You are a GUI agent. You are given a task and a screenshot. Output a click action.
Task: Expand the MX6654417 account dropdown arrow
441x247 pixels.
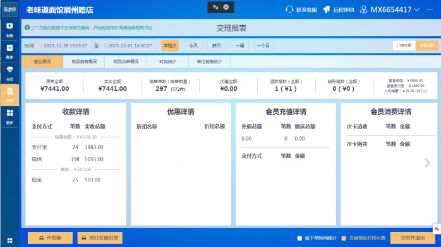click(x=417, y=10)
